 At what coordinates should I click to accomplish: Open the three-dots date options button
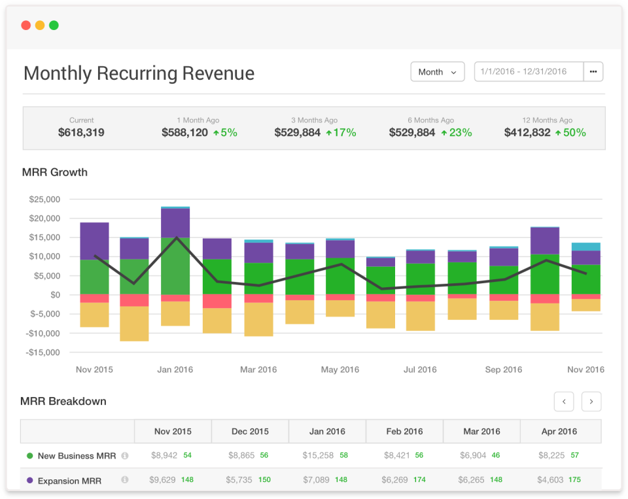(x=593, y=72)
